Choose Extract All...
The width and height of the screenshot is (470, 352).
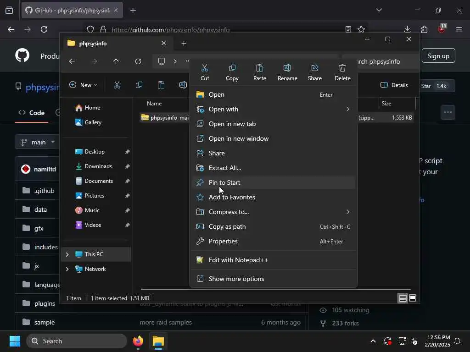[274, 168]
